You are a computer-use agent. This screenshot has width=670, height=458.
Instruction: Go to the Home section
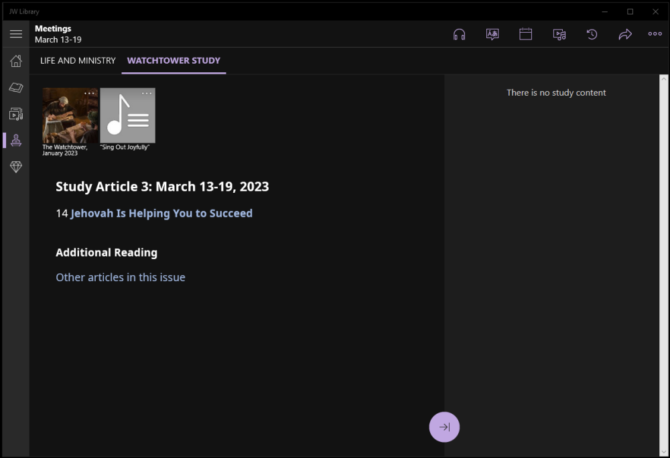[16, 61]
